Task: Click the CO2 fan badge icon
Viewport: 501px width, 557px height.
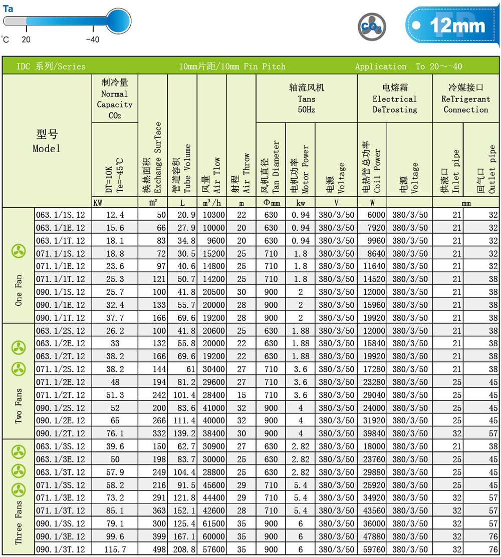Action: click(372, 27)
